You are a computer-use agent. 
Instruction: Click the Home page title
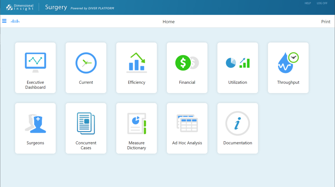coord(169,22)
